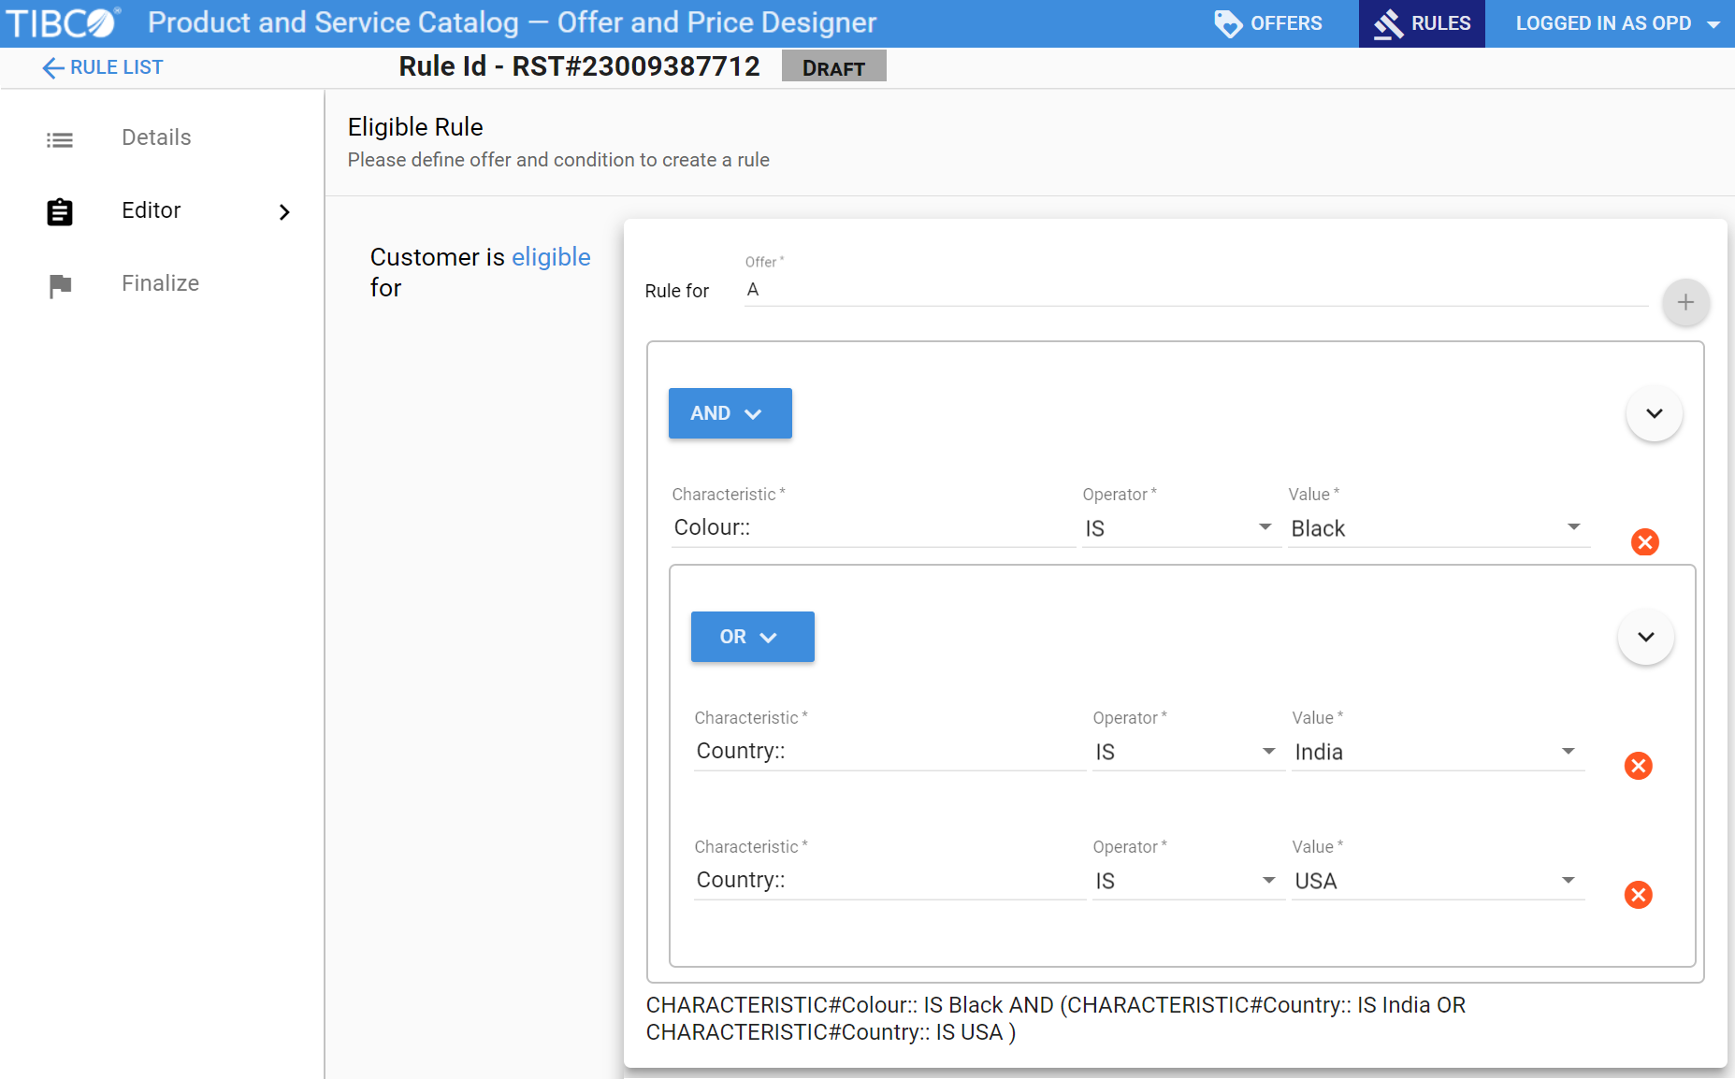
Task: Open the Rules gavel icon tab
Action: 1389,23
